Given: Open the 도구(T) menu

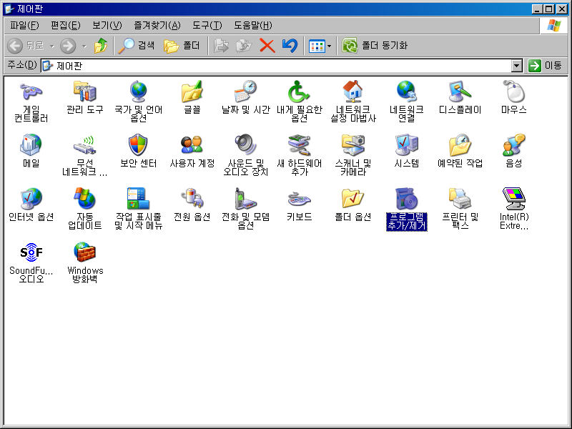Looking at the screenshot, I should [207, 25].
